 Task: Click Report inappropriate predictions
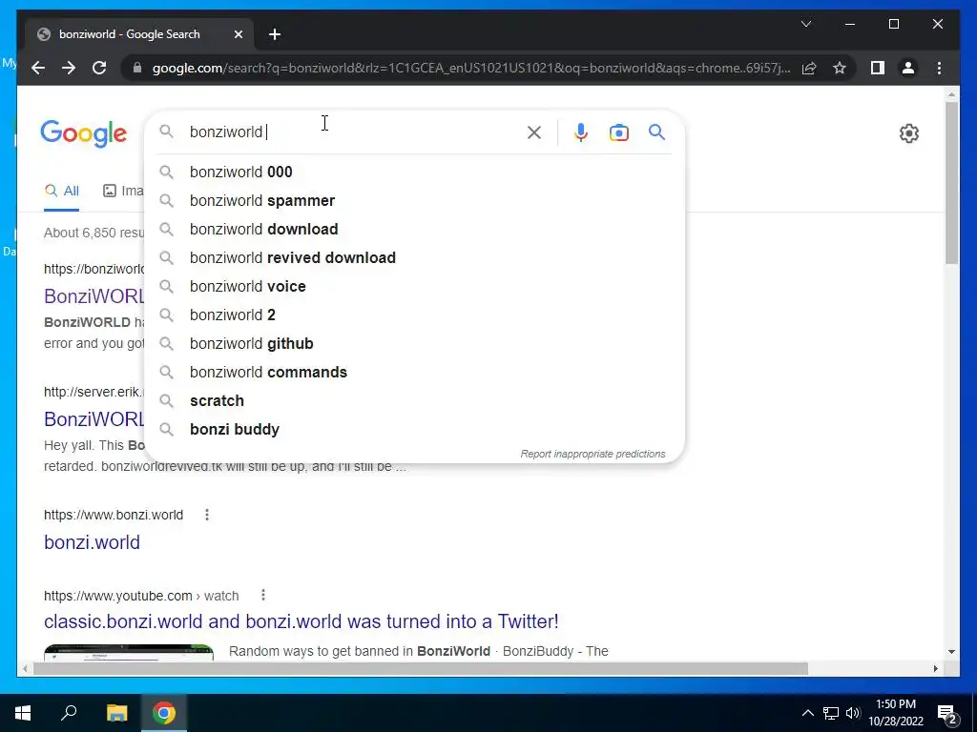(592, 454)
